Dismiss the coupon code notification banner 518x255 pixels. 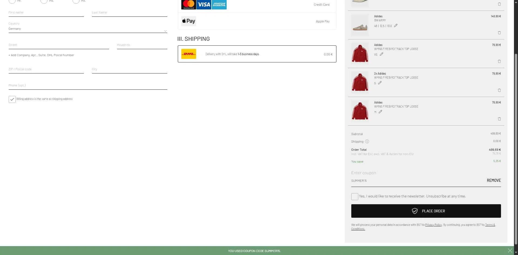pos(510,251)
